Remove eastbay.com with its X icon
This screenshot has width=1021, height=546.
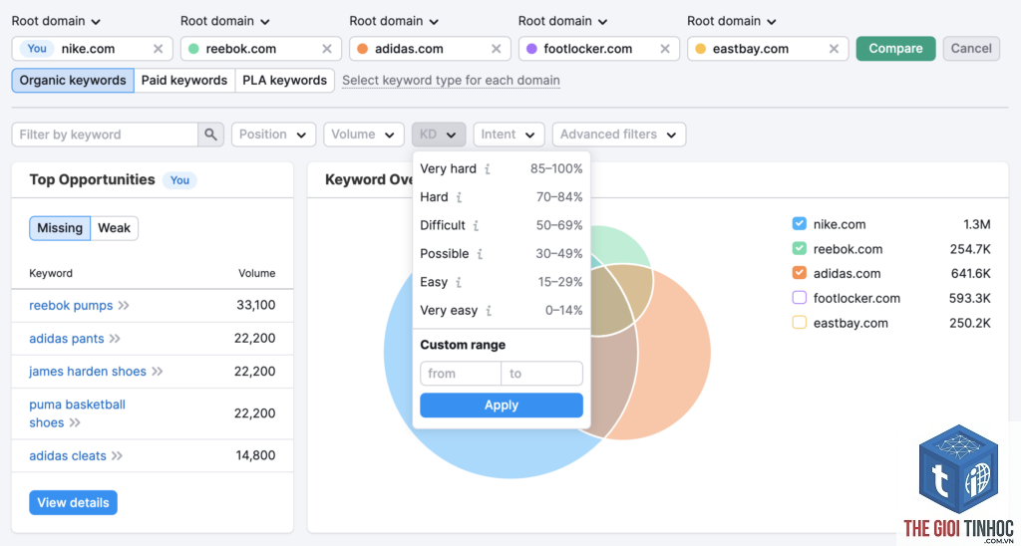pos(834,49)
